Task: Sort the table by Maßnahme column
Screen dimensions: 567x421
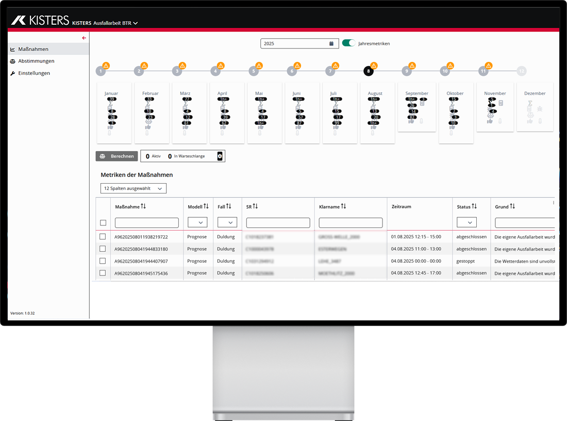Action: click(143, 206)
